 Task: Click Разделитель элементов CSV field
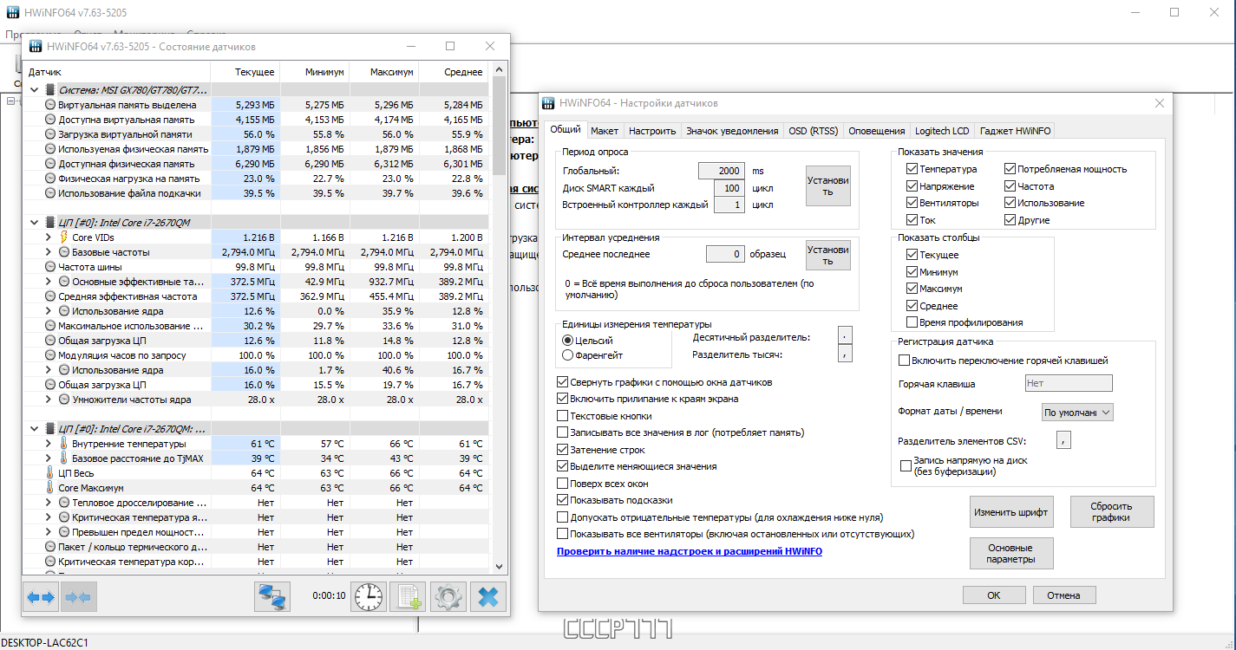click(1064, 440)
